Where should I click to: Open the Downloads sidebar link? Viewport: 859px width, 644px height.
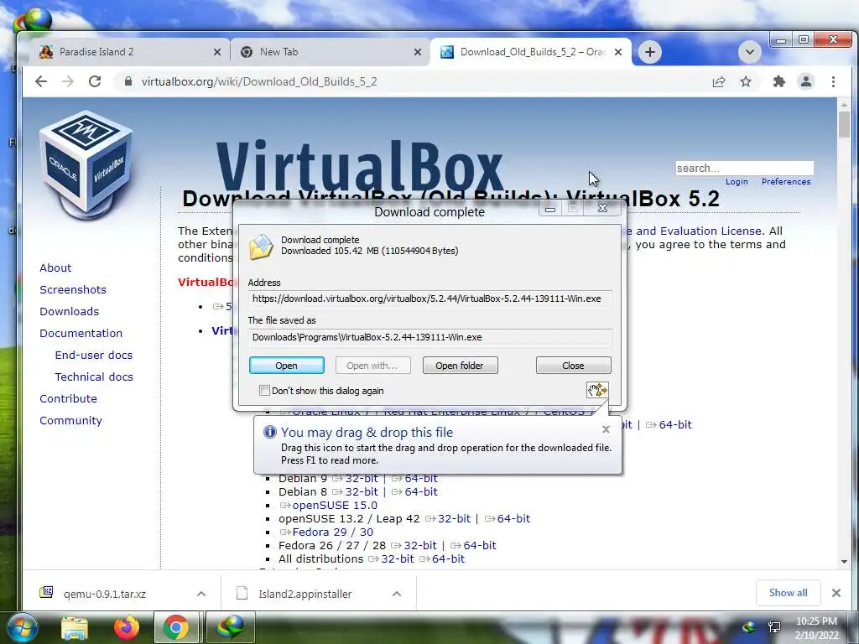coord(69,312)
